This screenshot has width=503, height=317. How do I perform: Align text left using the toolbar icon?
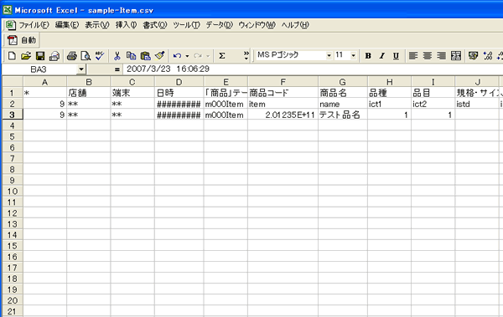pos(413,56)
